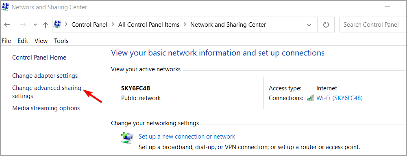Open the Wi-Fi (SKY6FC48) connection link
This screenshot has width=407, height=156.
point(339,98)
